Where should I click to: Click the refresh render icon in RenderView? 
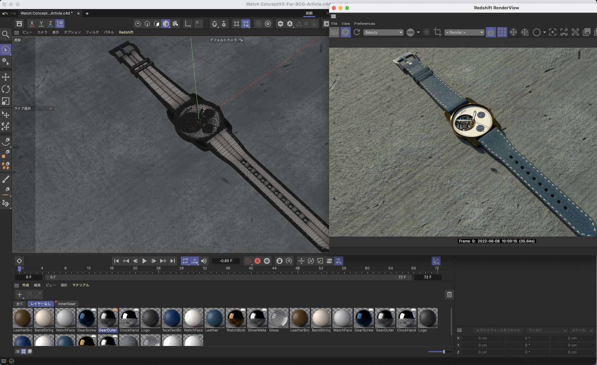click(x=357, y=32)
